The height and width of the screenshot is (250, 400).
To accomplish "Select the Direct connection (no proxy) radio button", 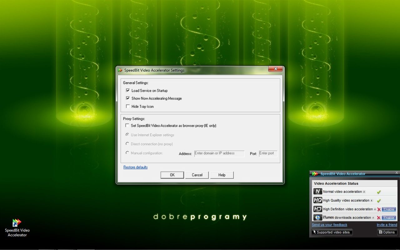I will click(x=127, y=144).
